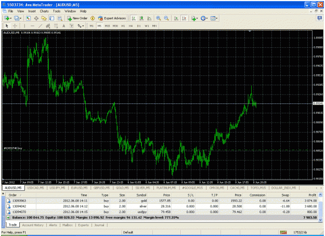Open the View menu
The image size is (325, 236).
[20, 11]
